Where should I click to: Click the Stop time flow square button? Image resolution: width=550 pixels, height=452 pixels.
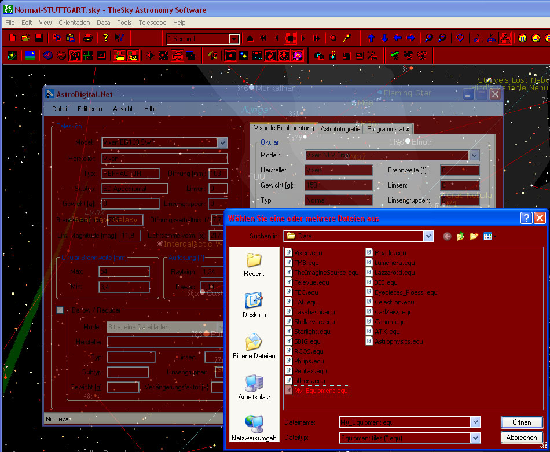click(x=291, y=38)
